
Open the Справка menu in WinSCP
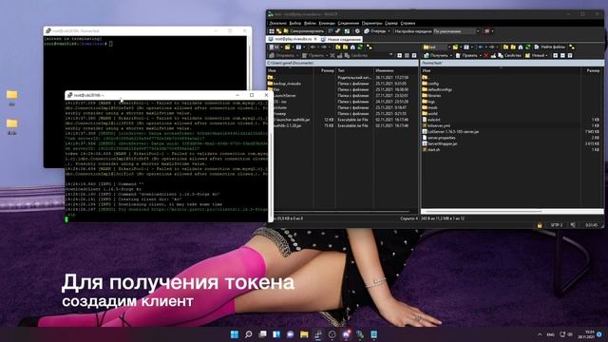click(x=408, y=23)
